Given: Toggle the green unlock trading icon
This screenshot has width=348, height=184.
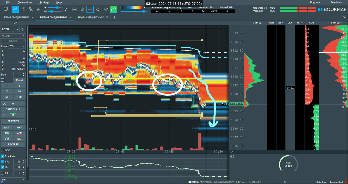Looking at the screenshot, I should [114, 9].
